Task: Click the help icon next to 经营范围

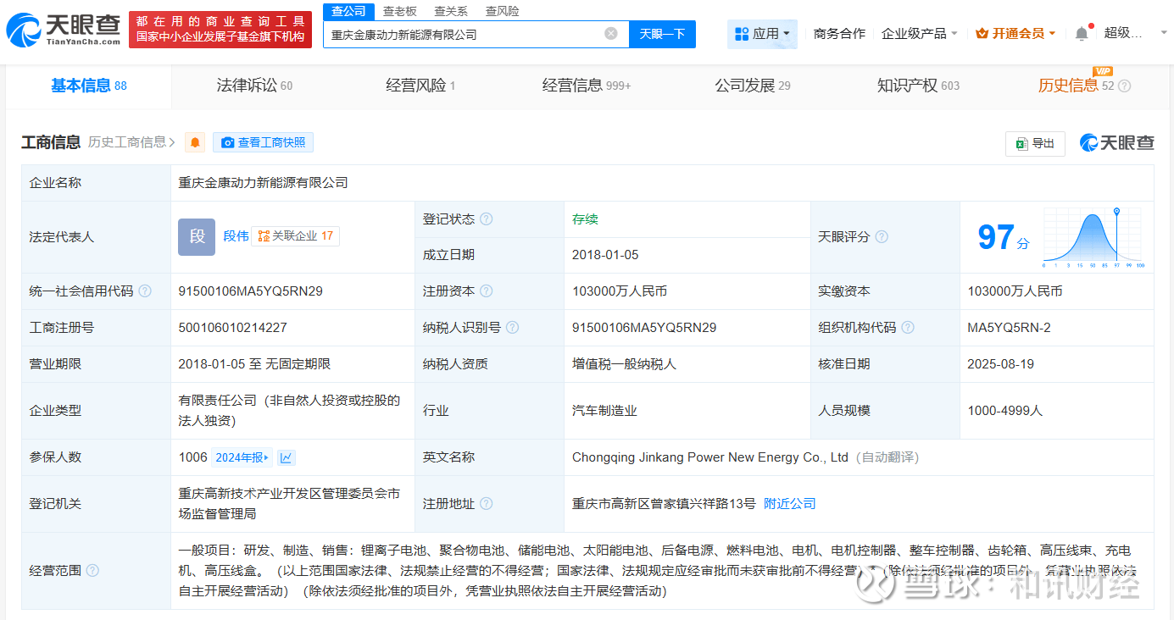Action: [92, 571]
